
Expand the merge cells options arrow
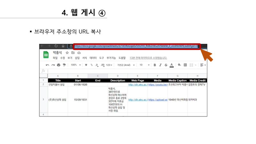click(x=196, y=65)
